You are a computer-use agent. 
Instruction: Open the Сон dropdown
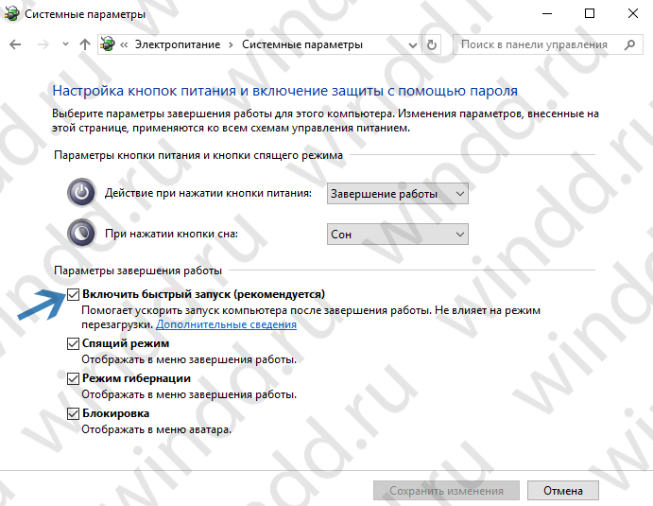(398, 235)
